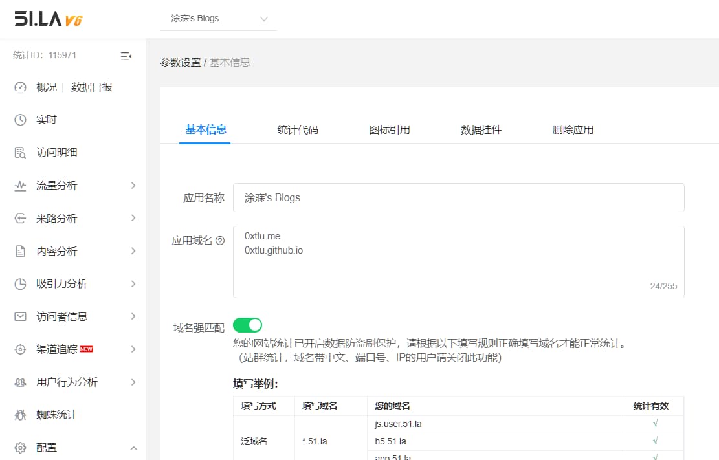The image size is (719, 460).
Task: Open the 访问明细 menu item
Action: (x=57, y=153)
